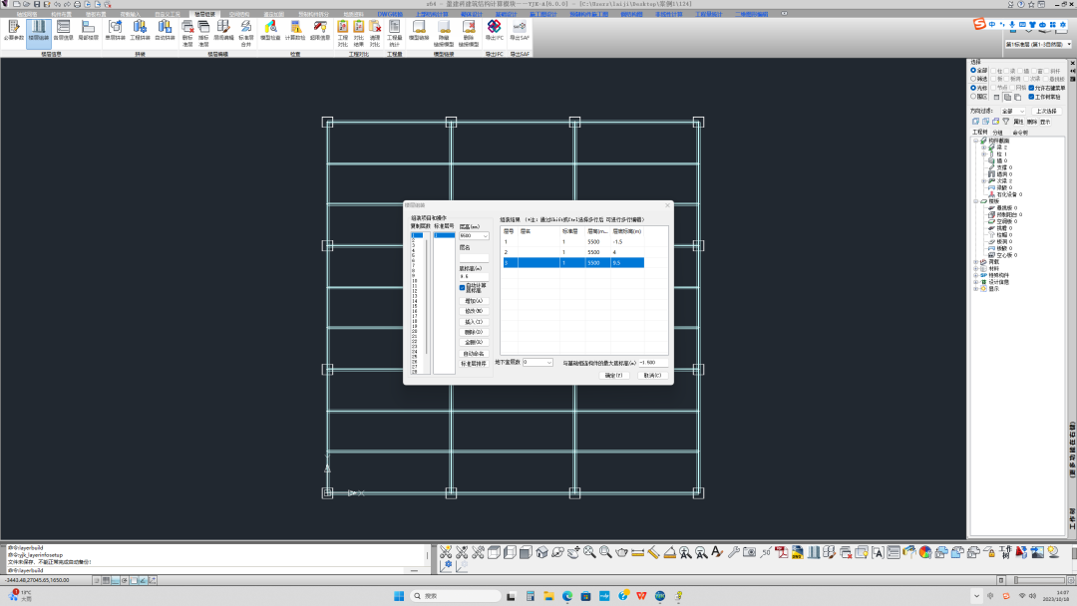Image resolution: width=1077 pixels, height=606 pixels.
Task: Click the 标准层合并 icon
Action: 245,33
